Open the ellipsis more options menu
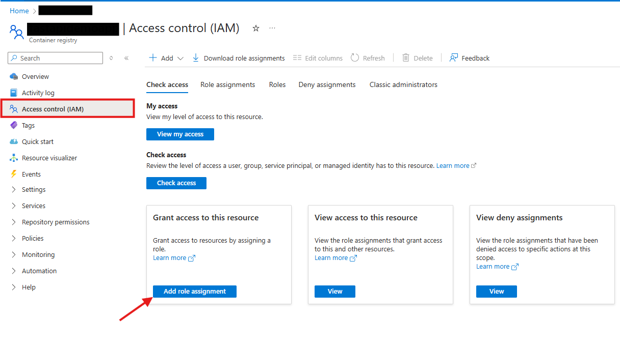The height and width of the screenshot is (347, 620). tap(272, 28)
